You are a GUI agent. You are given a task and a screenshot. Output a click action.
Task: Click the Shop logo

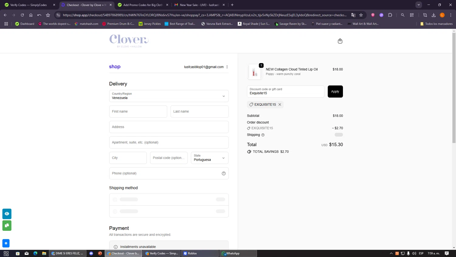click(x=115, y=67)
